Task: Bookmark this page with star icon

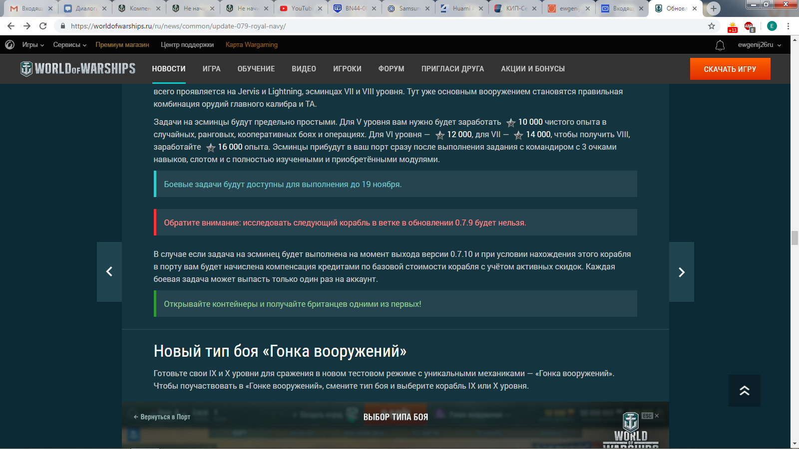Action: pyautogui.click(x=712, y=26)
